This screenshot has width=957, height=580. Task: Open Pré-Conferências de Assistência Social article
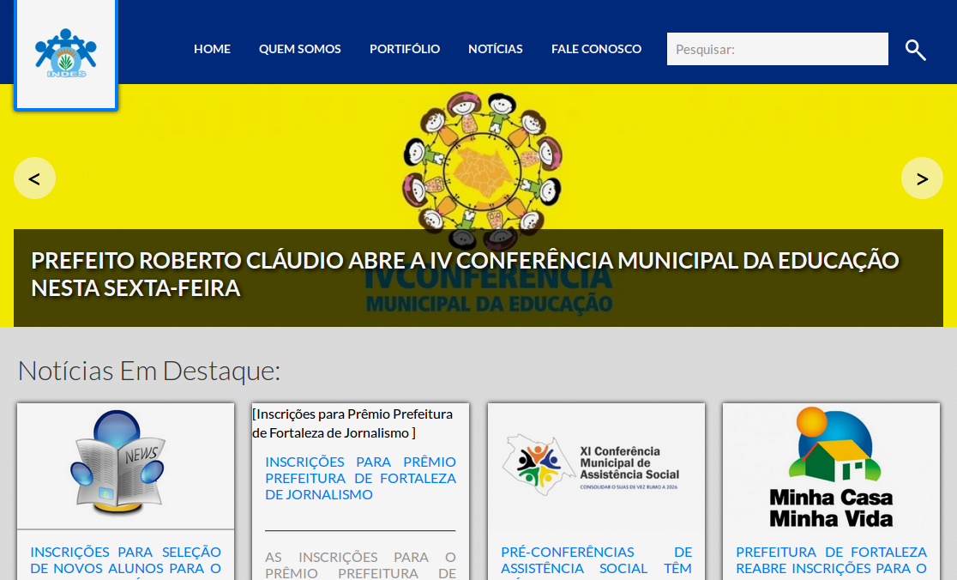(596, 559)
